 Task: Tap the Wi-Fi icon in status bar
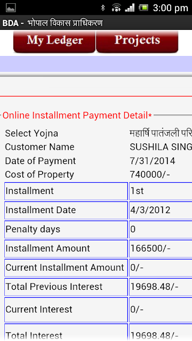(x=116, y=8)
